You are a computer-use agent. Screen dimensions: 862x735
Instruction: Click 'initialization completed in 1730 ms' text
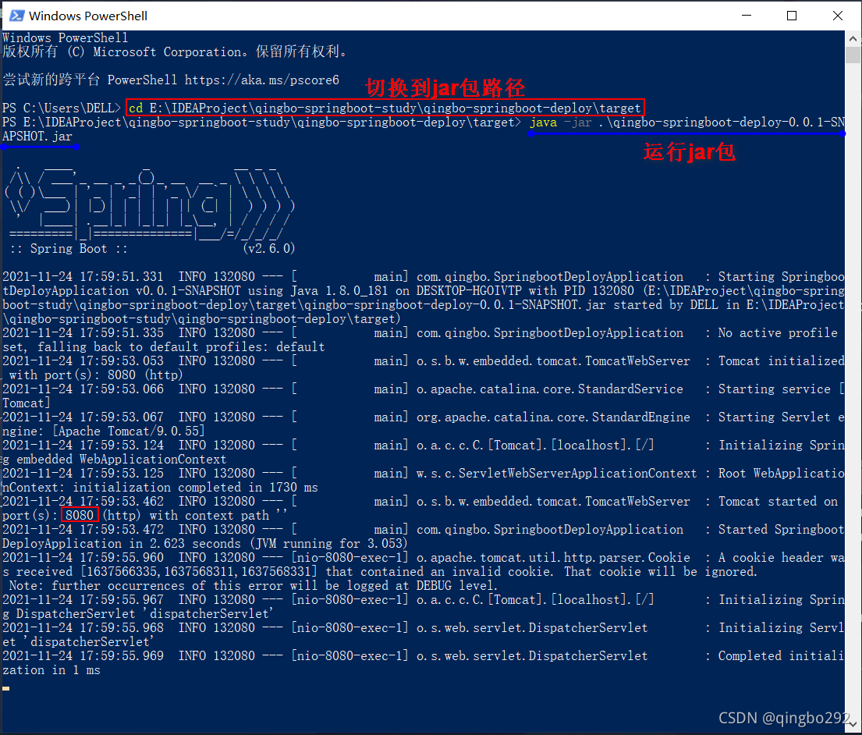pyautogui.click(x=195, y=488)
